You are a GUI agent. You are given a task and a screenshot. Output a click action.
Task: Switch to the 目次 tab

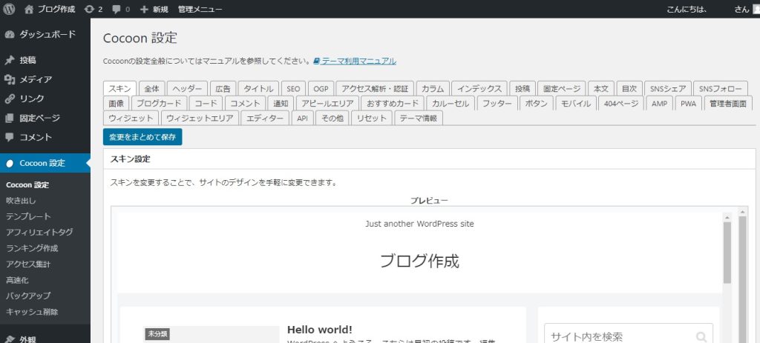(x=629, y=89)
